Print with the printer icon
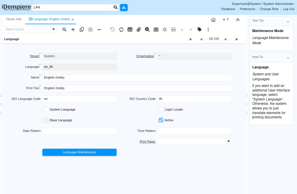Screen dimensions: 297x194 (173, 30)
